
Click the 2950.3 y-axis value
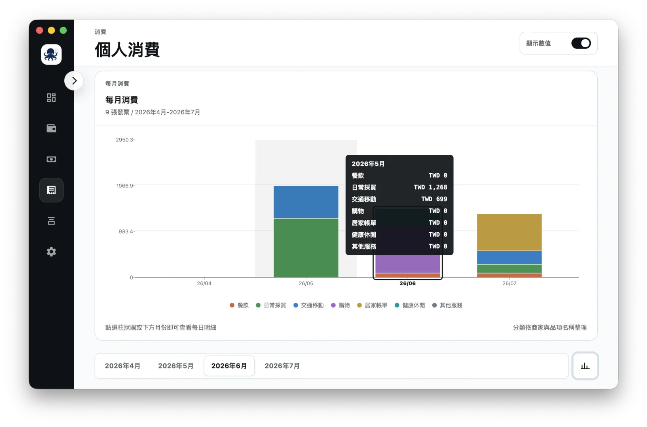click(125, 140)
